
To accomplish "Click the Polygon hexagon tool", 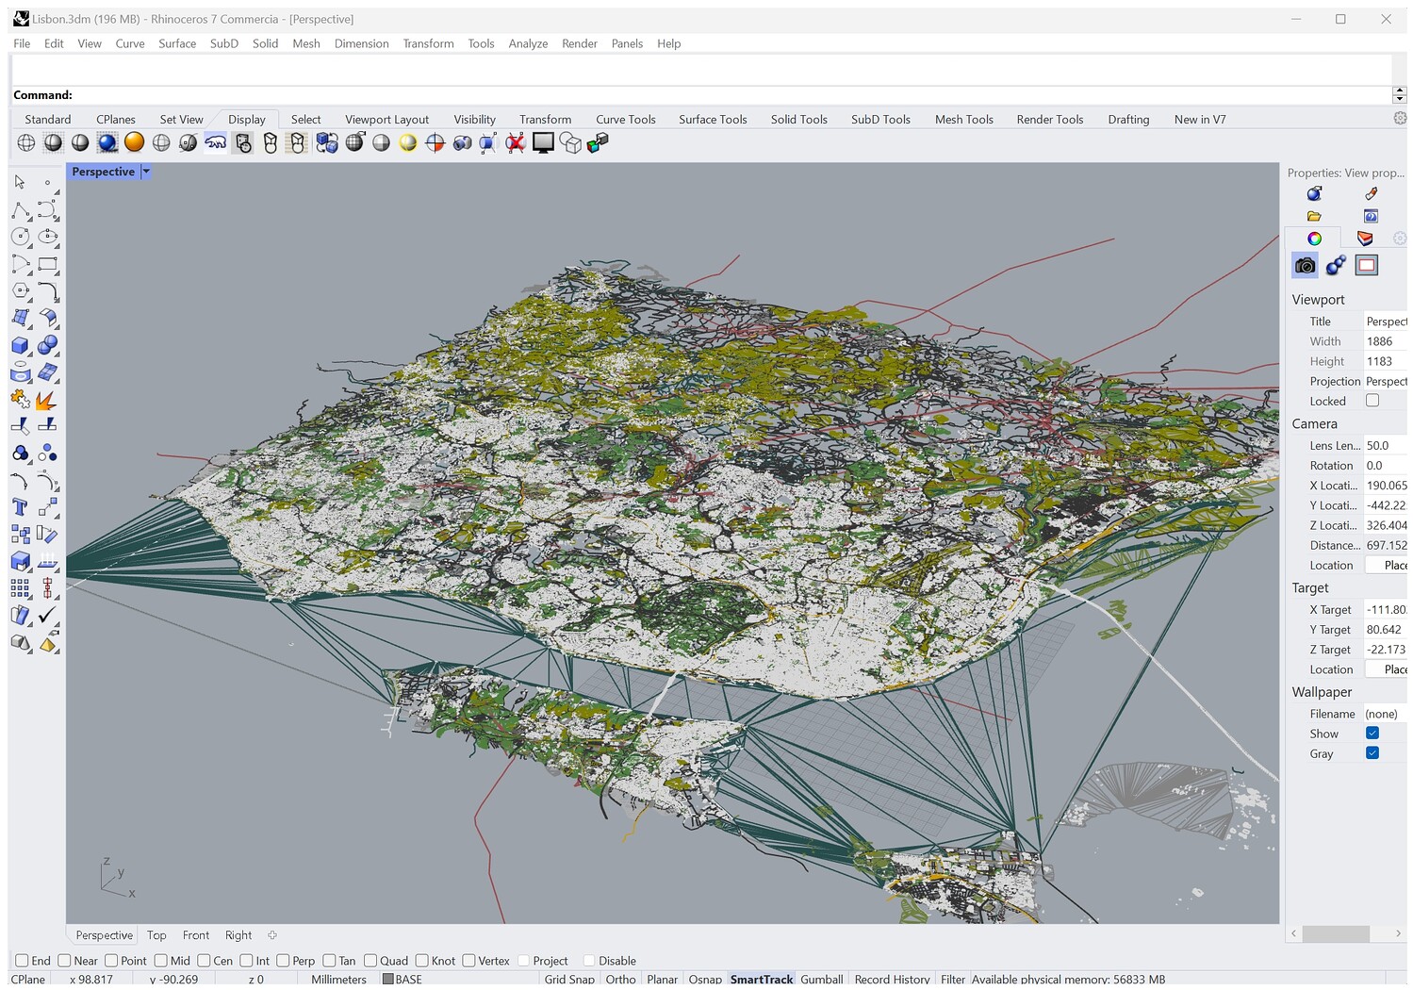I will pyautogui.click(x=20, y=291).
